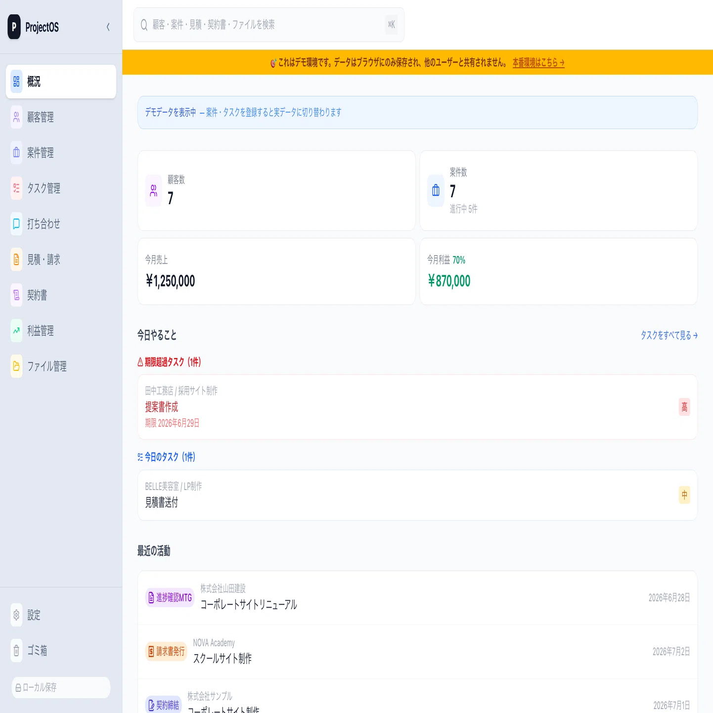The image size is (713, 713).
Task: Click the 打ち合わせ chat icon
Action: tap(16, 224)
